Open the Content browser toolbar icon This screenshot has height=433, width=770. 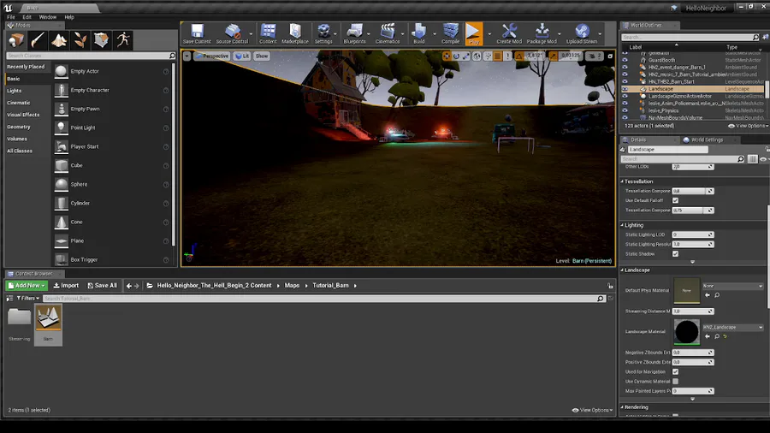coord(268,33)
